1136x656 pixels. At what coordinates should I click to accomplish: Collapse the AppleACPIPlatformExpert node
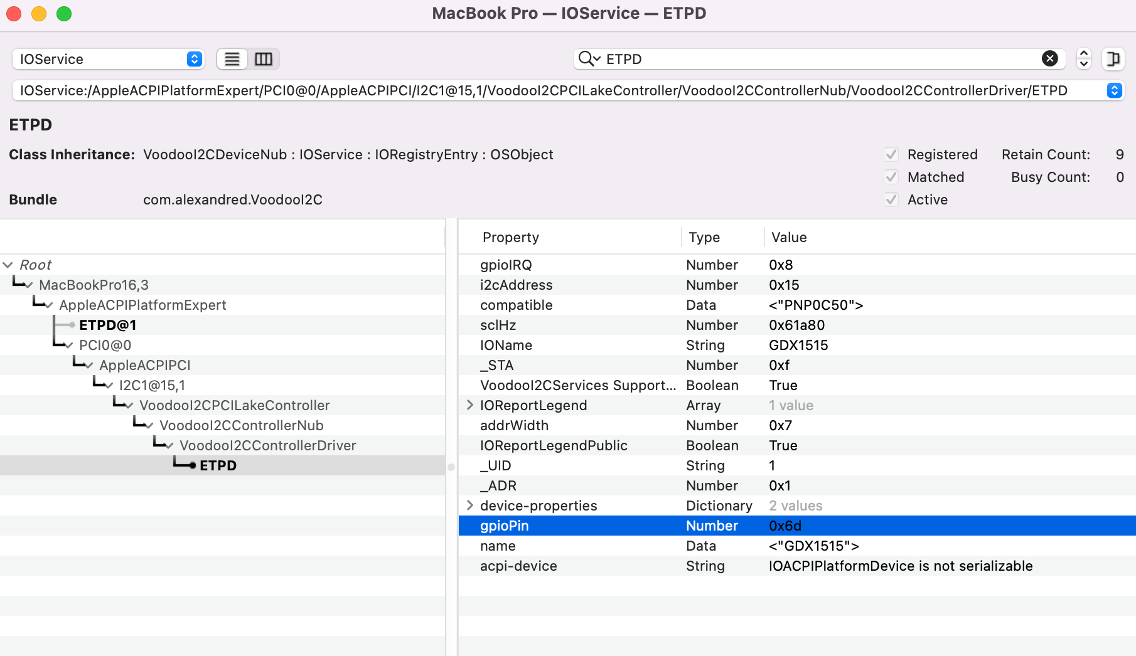click(49, 305)
